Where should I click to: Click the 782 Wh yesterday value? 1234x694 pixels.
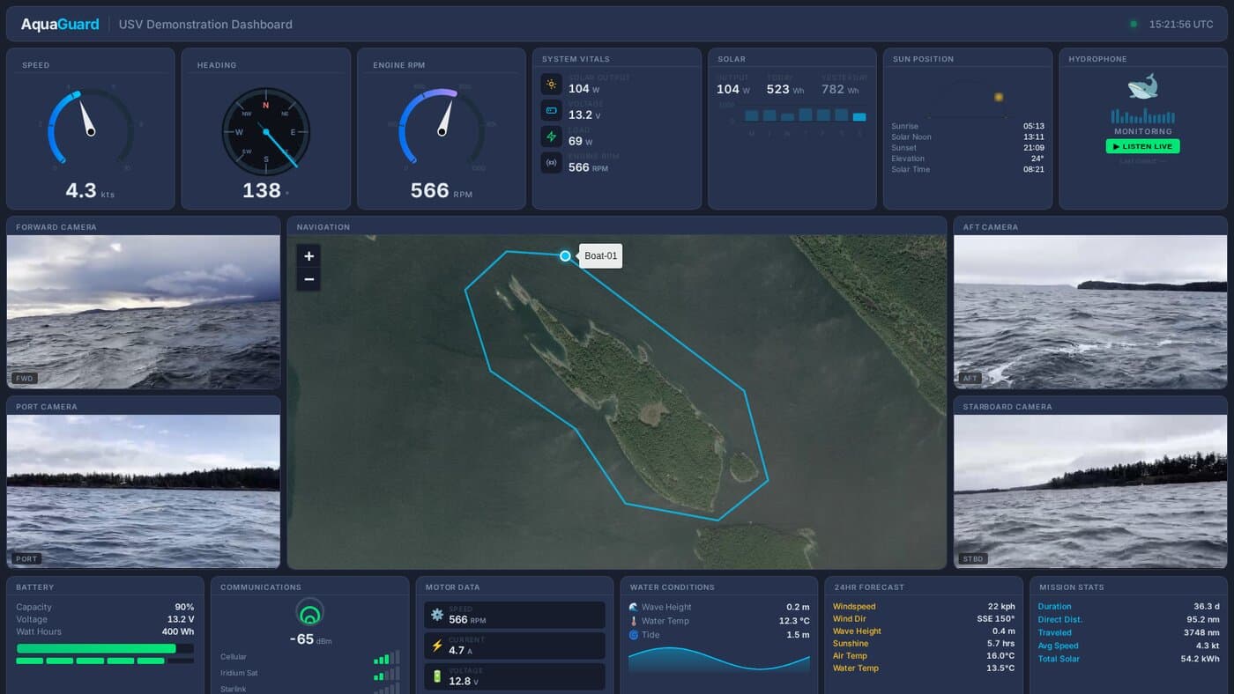point(840,89)
